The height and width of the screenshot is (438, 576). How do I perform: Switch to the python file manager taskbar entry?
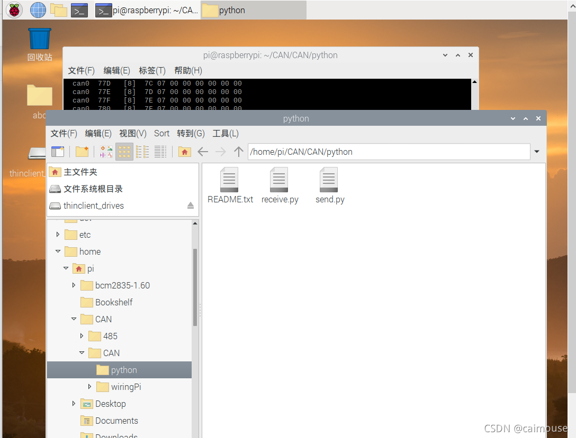pos(254,10)
